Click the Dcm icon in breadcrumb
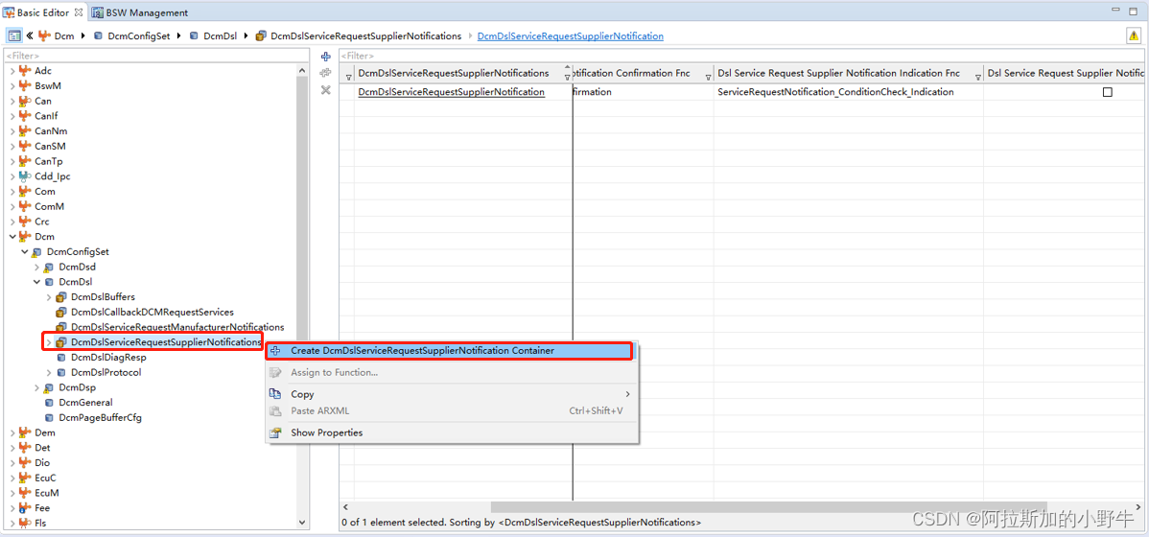The height and width of the screenshot is (537, 1149). coord(44,35)
